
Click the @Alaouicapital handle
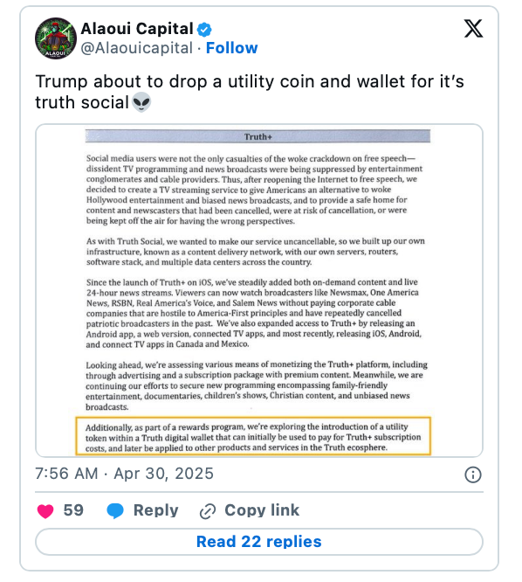[x=137, y=48]
